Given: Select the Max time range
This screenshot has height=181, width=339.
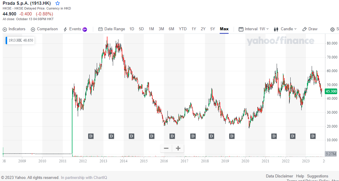Looking at the screenshot, I should point(224,29).
